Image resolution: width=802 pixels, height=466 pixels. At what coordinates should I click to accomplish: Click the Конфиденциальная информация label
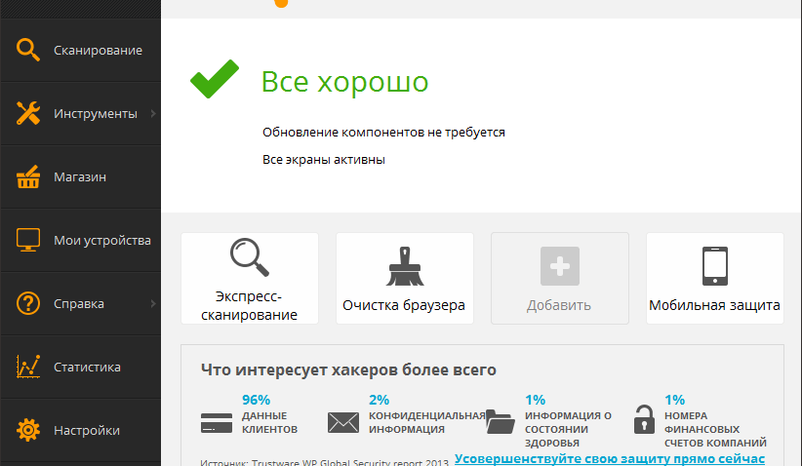point(426,422)
